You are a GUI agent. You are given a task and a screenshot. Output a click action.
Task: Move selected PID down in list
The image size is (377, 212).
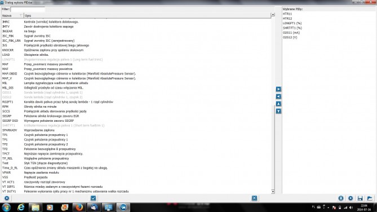278,111
